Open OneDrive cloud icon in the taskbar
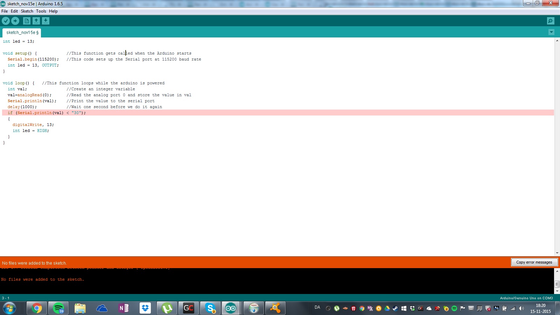560x315 pixels. coord(102,308)
